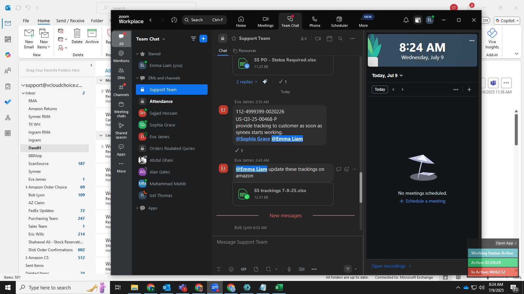Open Channels in Zoom sidebar

121,90
